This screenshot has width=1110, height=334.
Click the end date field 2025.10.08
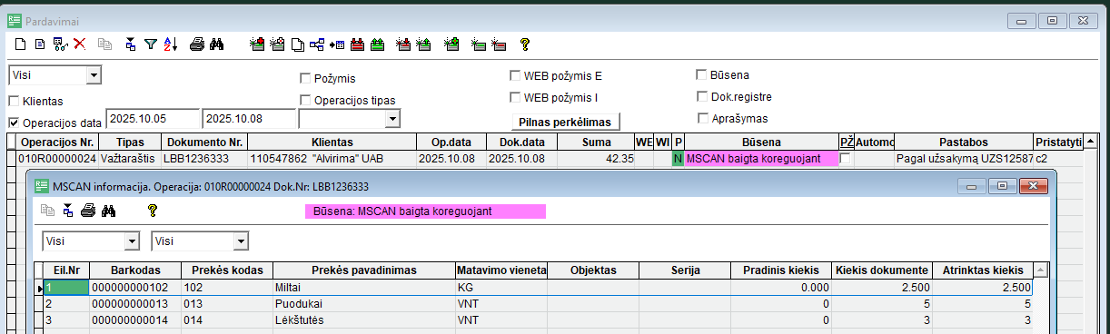pyautogui.click(x=249, y=119)
